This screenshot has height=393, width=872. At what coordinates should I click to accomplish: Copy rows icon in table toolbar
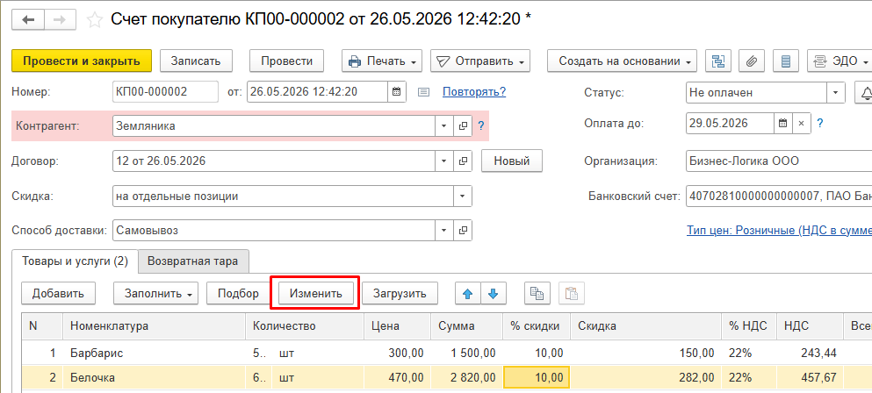point(537,294)
